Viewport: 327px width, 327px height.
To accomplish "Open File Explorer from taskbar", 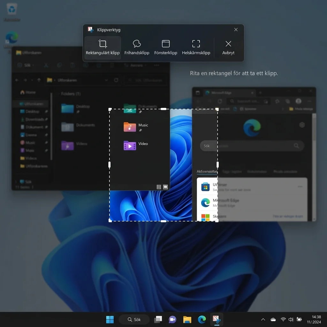I will pos(187,319).
